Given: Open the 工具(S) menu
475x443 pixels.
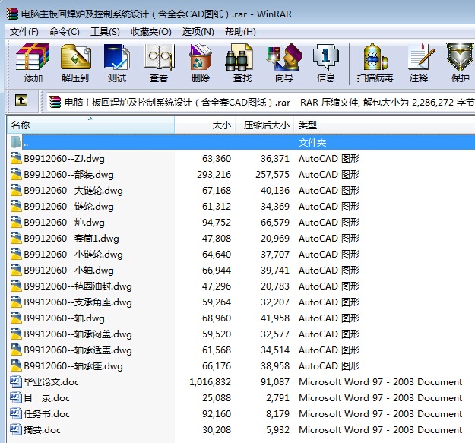Looking at the screenshot, I should tap(105, 31).
